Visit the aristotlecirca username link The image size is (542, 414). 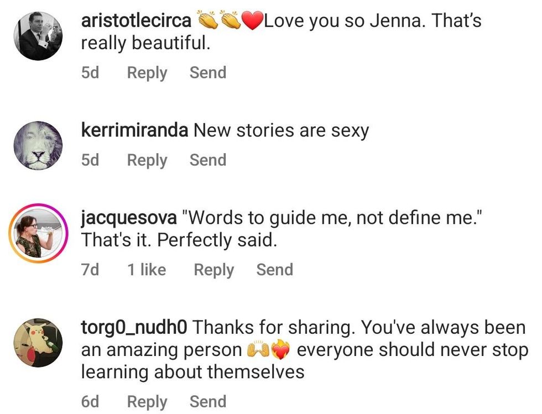(136, 21)
